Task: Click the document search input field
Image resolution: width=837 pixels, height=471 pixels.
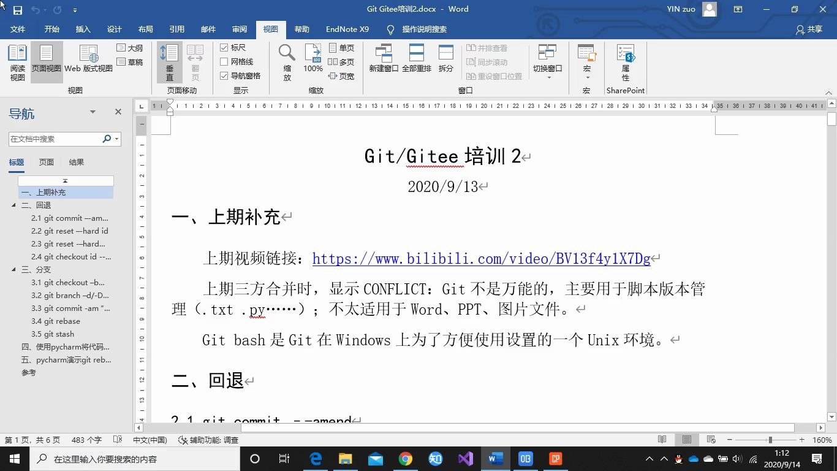Action: point(55,139)
